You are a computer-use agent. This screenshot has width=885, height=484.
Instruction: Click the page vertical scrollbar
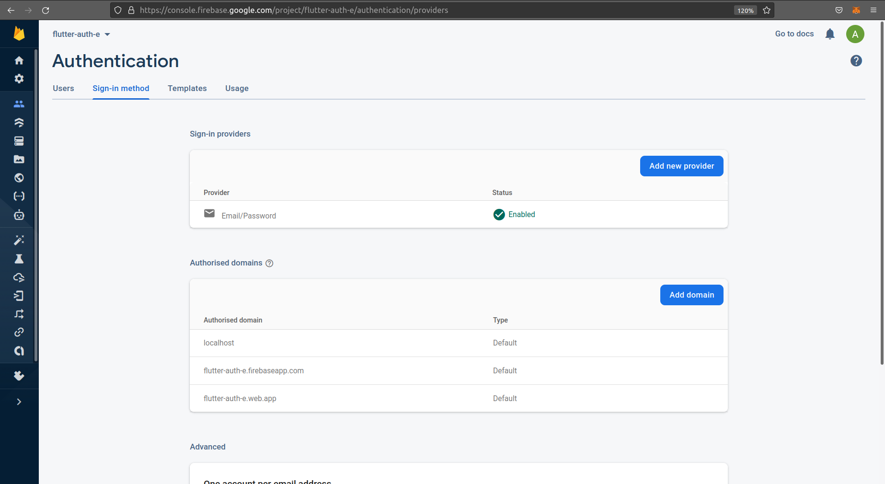coord(882,193)
